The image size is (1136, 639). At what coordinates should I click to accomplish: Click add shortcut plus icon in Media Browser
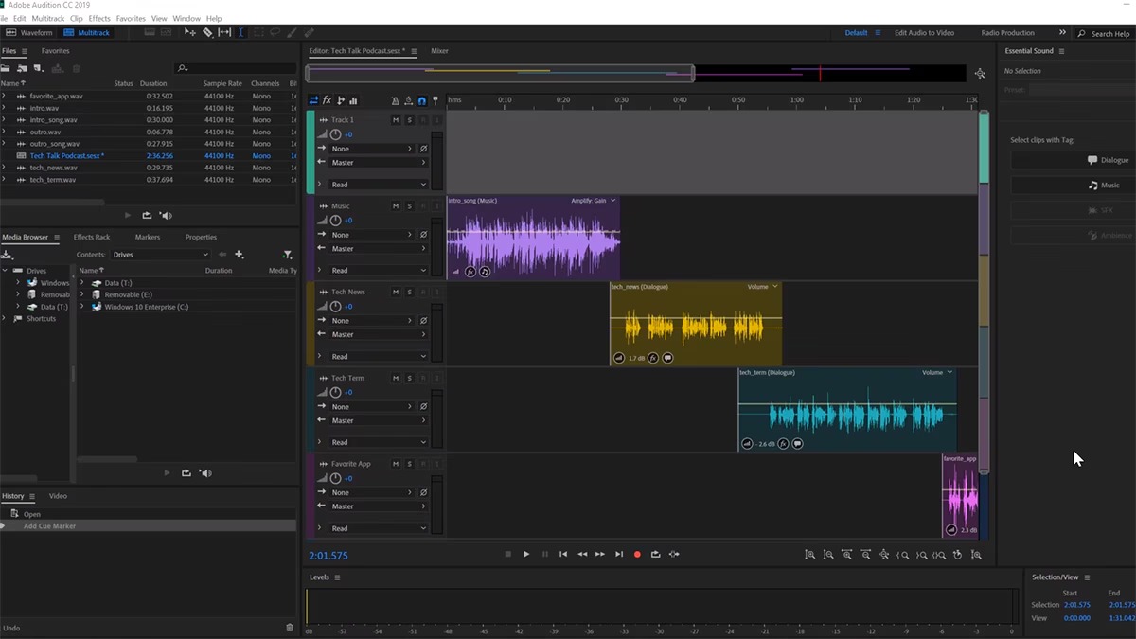240,255
